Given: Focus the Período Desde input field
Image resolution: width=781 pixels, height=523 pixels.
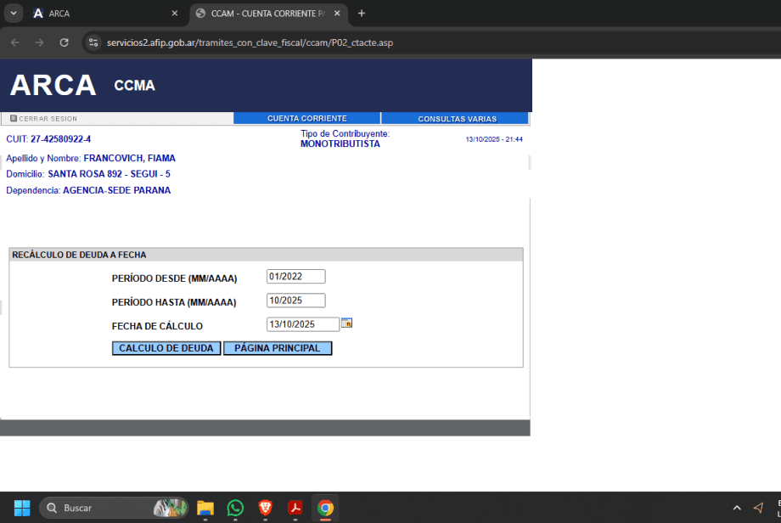Looking at the screenshot, I should (296, 277).
